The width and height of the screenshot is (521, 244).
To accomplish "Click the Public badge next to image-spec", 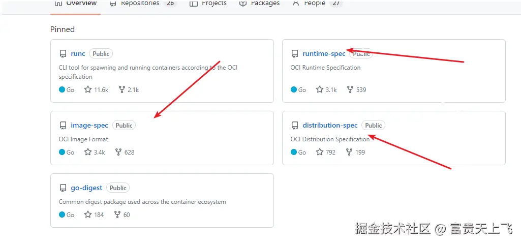I will pyautogui.click(x=124, y=126).
